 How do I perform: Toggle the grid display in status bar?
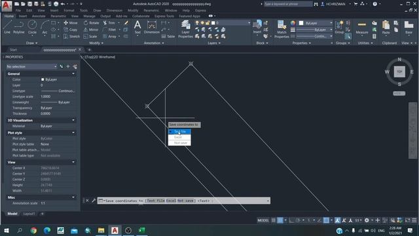tap(274, 220)
